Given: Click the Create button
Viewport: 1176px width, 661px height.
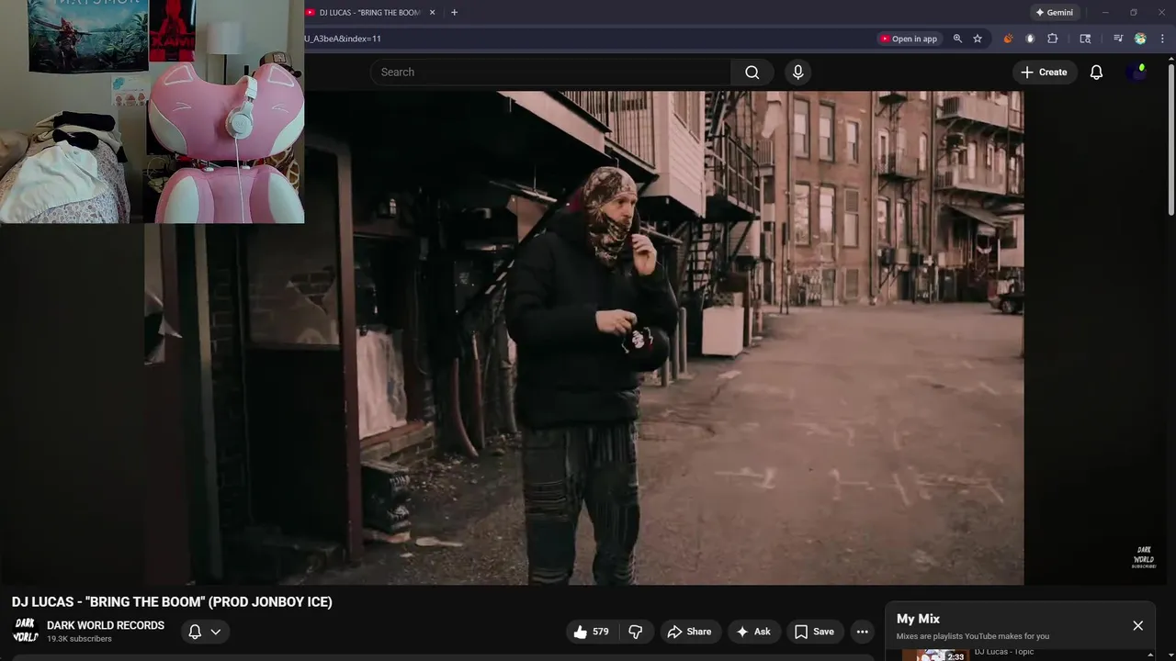Looking at the screenshot, I should [1044, 73].
